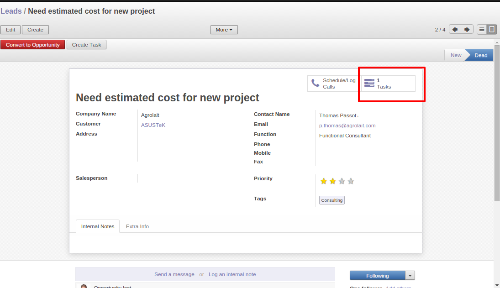Go to previous lead record arrow
This screenshot has height=288, width=500.
tap(455, 30)
